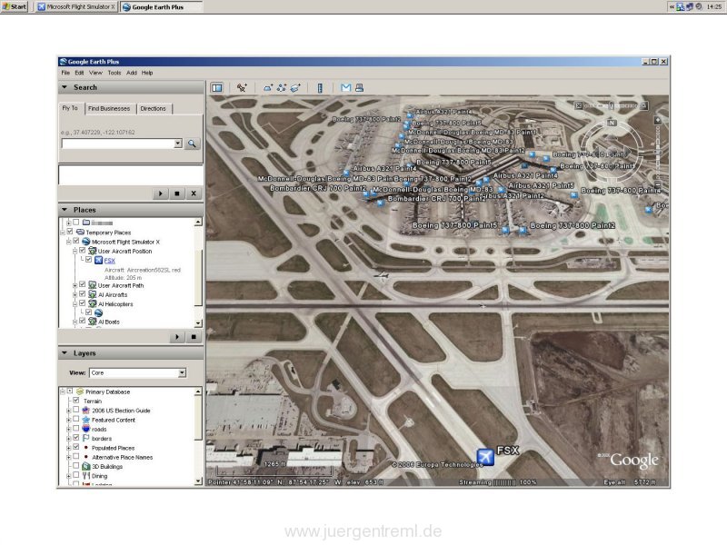Collapse the Search panel triangle
Screen dimensions: 727x545
click(x=65, y=87)
